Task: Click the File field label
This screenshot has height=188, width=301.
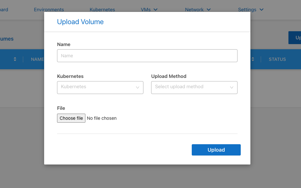Action: [61, 108]
